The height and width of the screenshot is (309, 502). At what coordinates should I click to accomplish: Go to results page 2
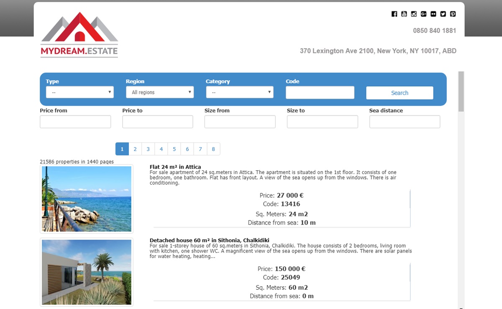[135, 149]
